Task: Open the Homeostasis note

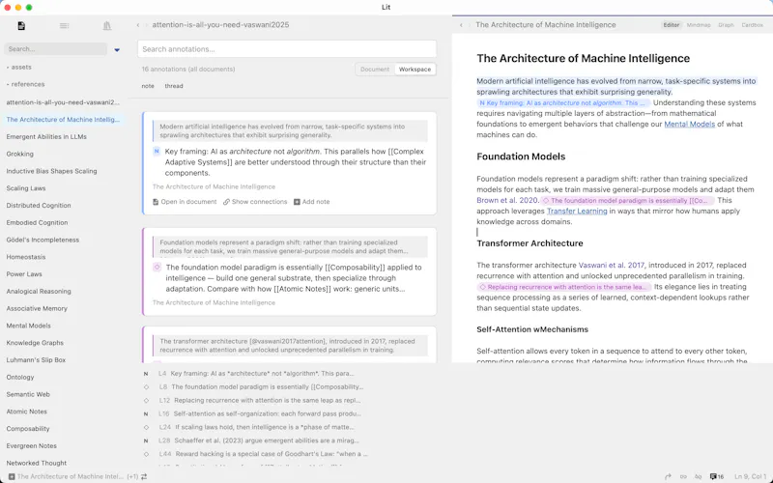Action: [26, 257]
